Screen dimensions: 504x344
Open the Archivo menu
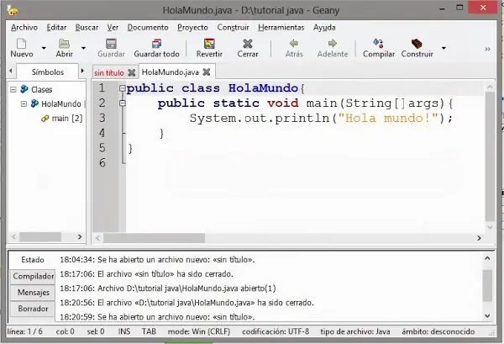(24, 28)
